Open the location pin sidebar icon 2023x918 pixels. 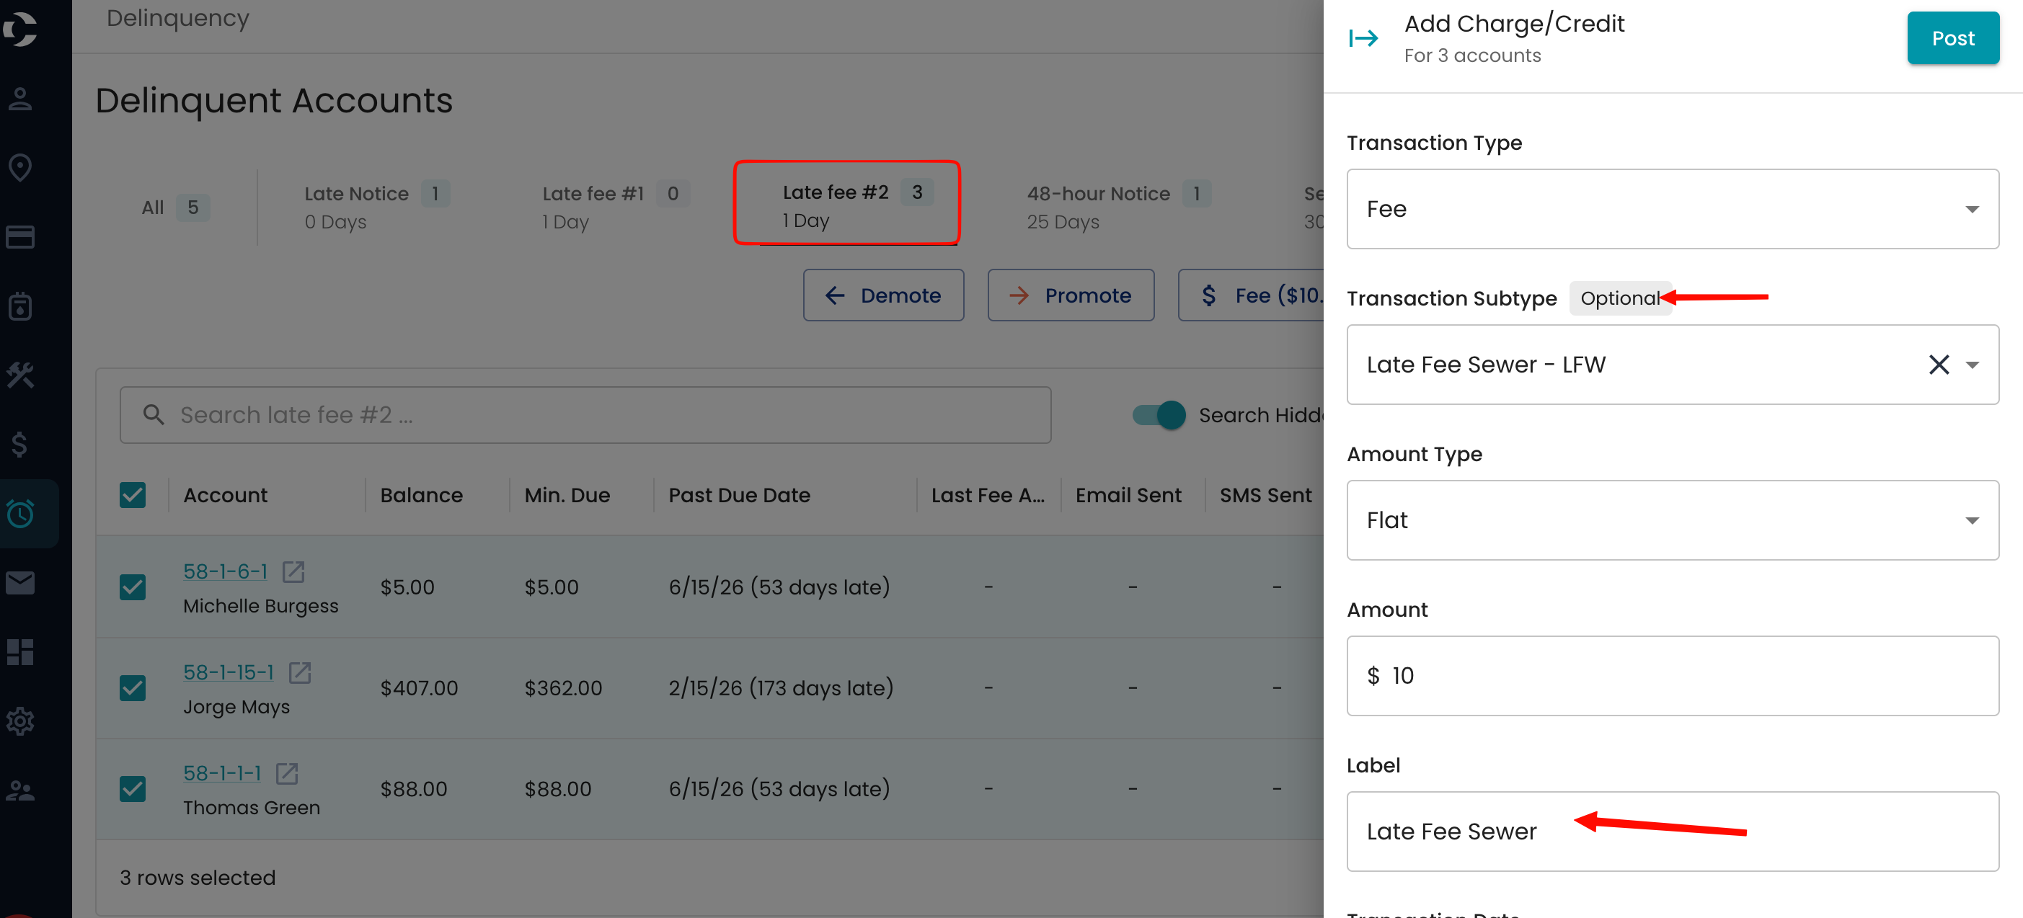(x=20, y=167)
